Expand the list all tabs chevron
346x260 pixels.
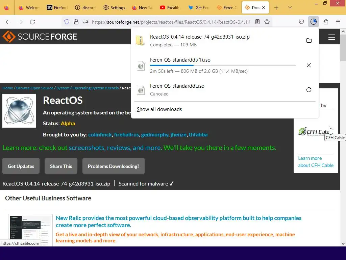pyautogui.click(x=290, y=7)
